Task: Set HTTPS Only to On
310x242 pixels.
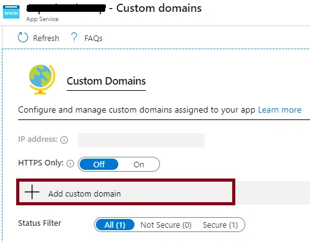Action: (x=139, y=164)
